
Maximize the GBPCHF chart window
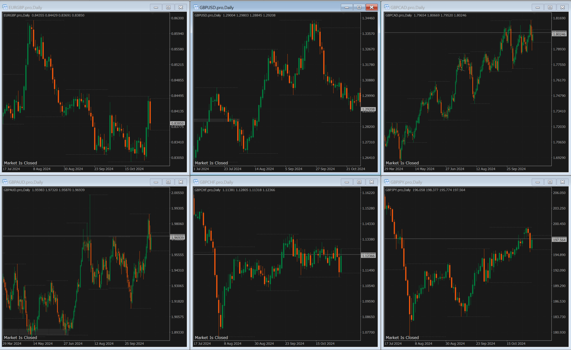coord(359,182)
